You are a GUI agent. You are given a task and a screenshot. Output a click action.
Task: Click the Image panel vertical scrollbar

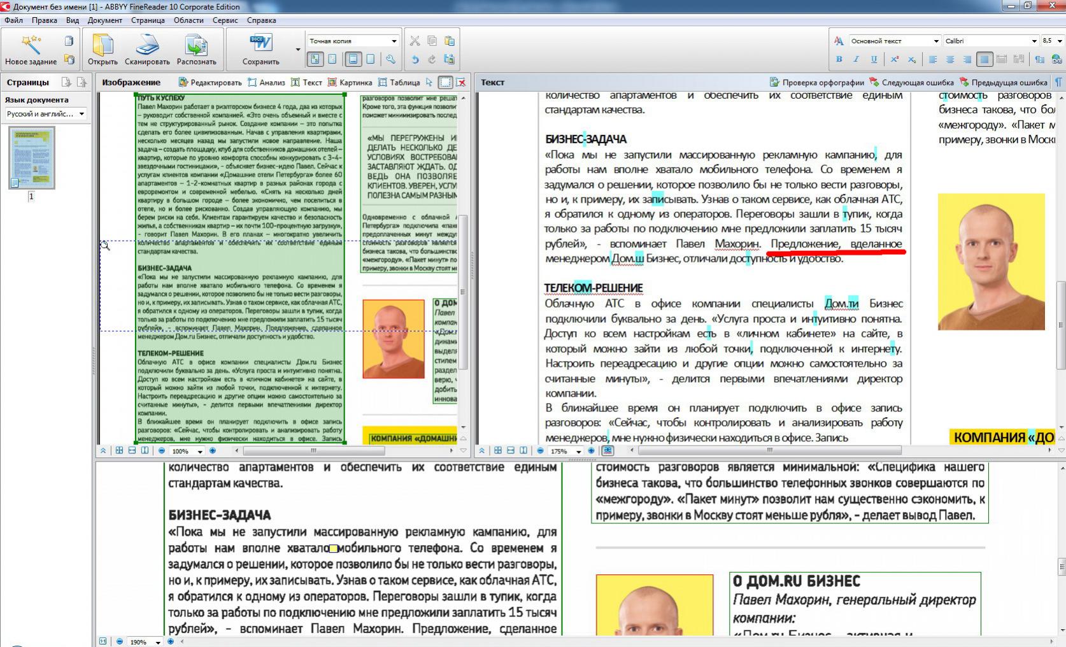click(x=463, y=292)
